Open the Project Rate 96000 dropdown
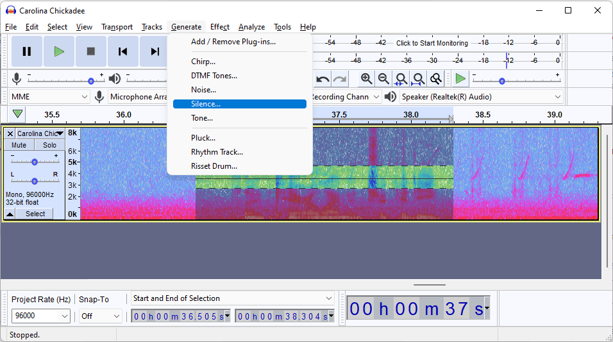613x342 pixels. click(40, 316)
